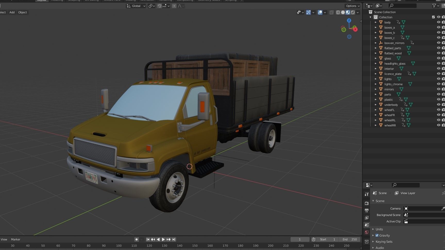Open pivot point dropdown
Image resolution: width=445 pixels, height=250 pixels.
click(x=152, y=6)
